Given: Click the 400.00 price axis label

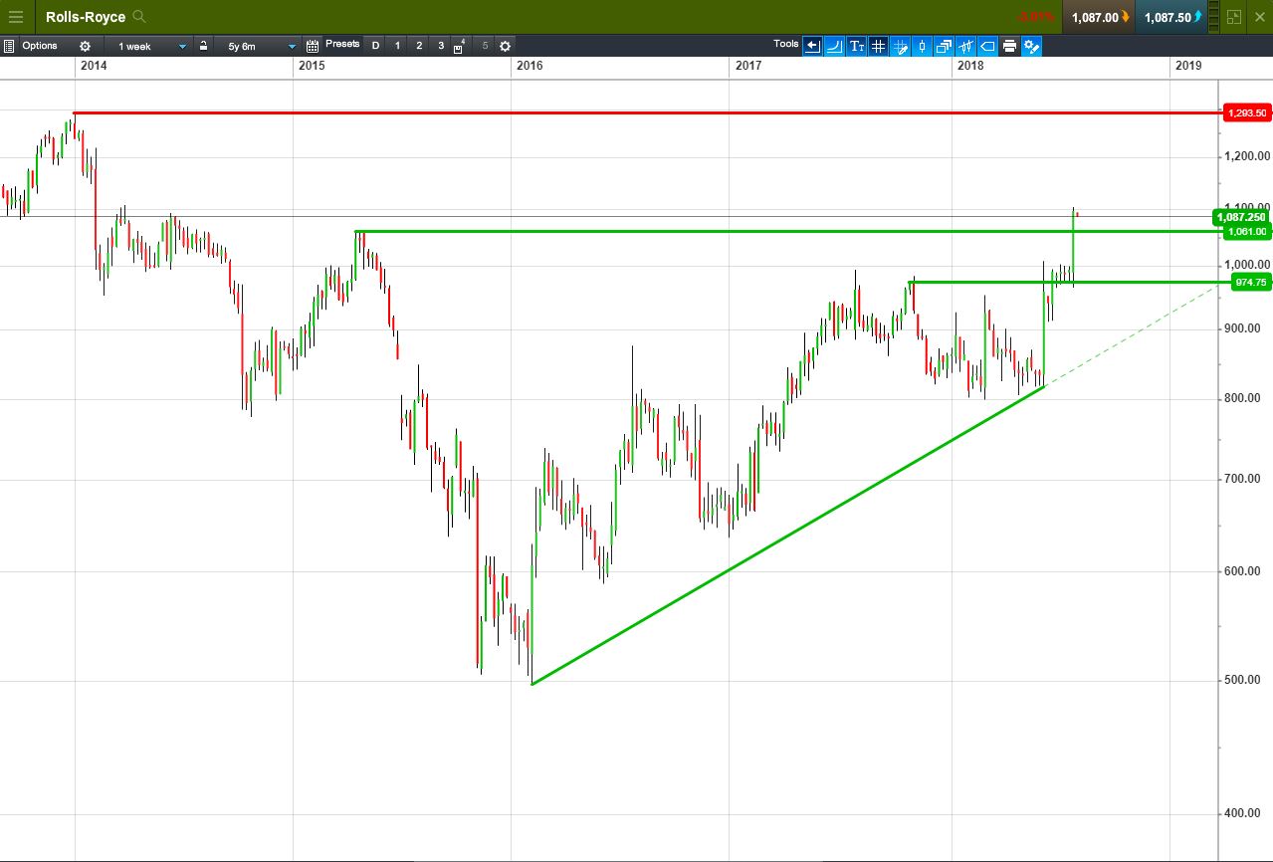Looking at the screenshot, I should [x=1244, y=813].
